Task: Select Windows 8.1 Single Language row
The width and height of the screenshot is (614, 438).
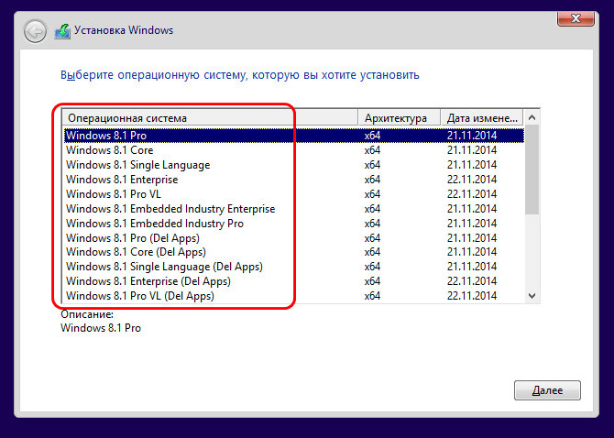Action: point(293,165)
